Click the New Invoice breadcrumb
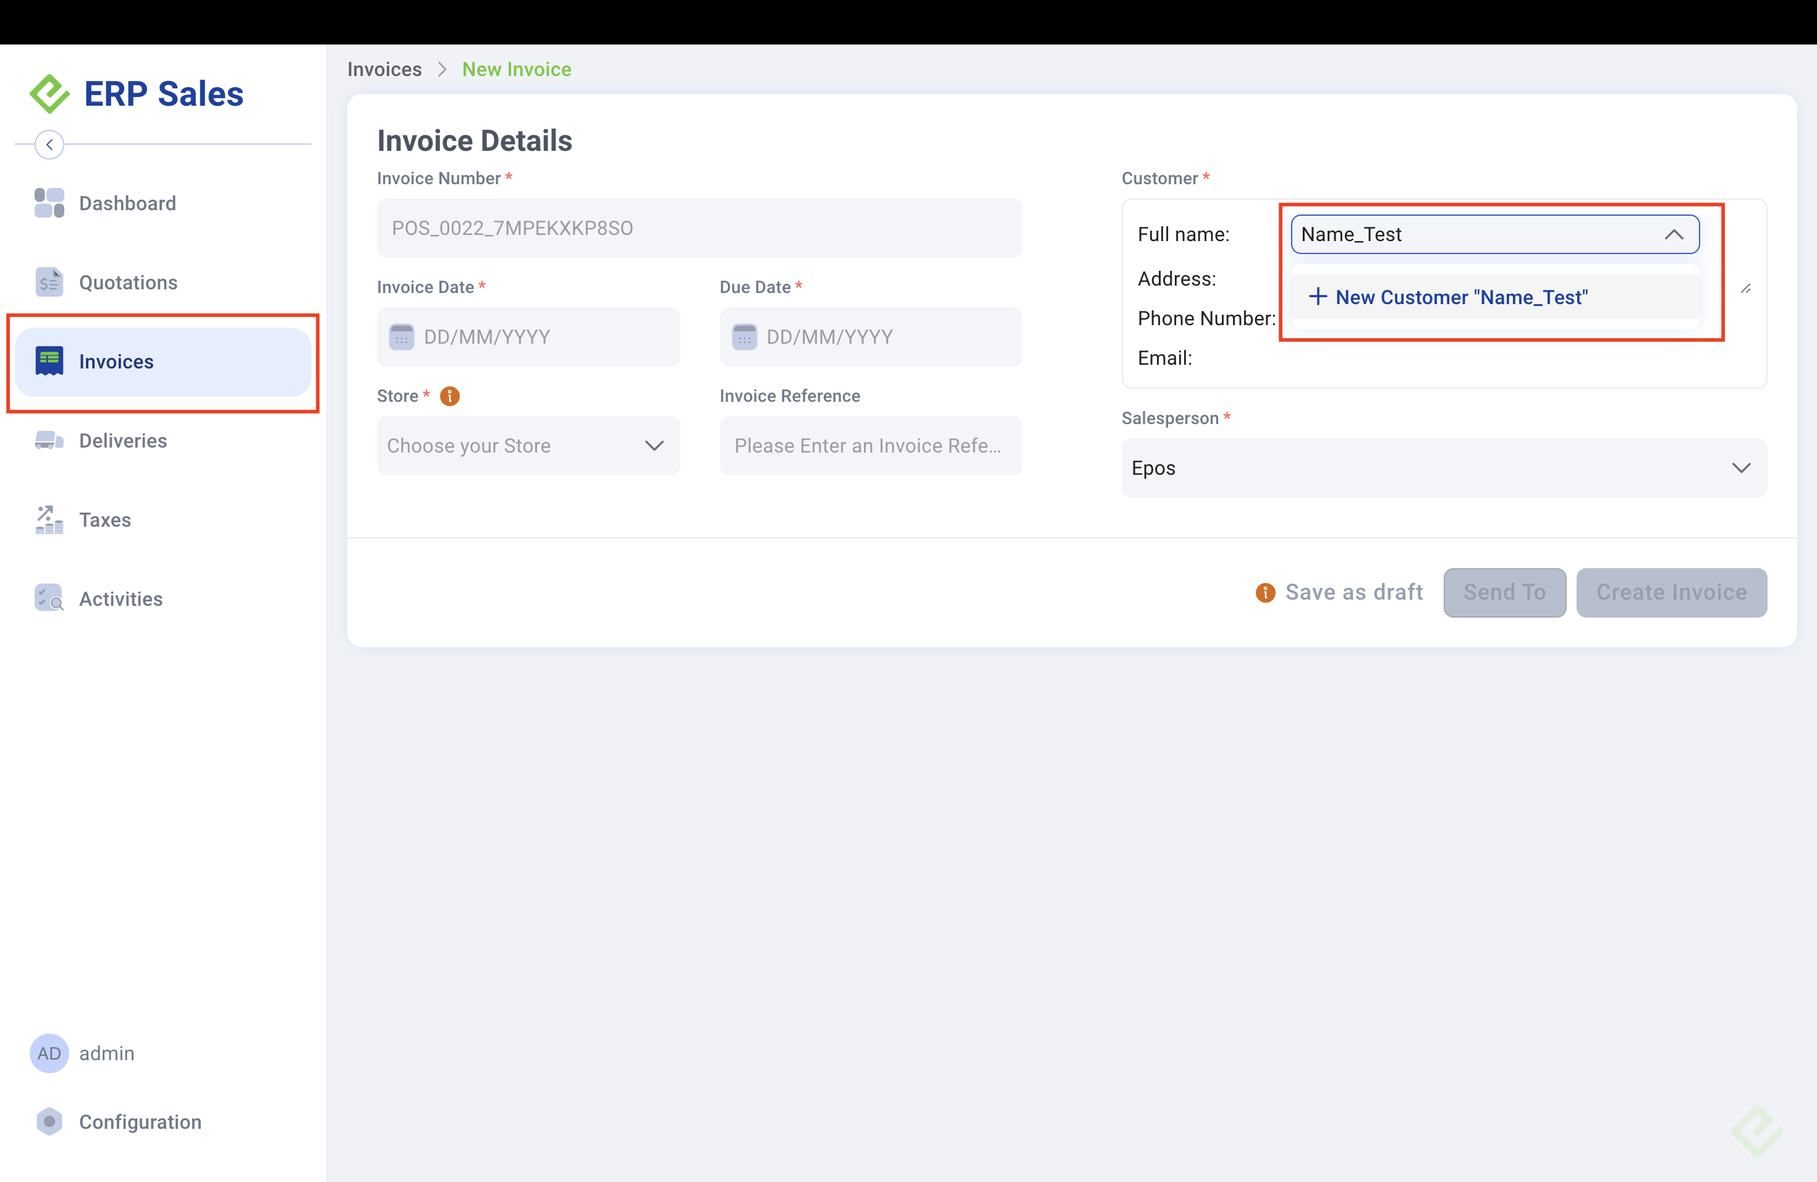Image resolution: width=1817 pixels, height=1182 pixels. click(517, 69)
